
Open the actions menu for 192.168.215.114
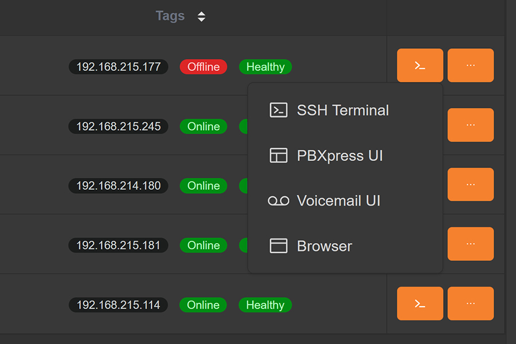470,303
